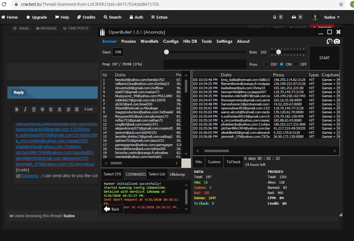Viewport: 354px width, 241px height.
Task: Show the Hits results tab
Action: [199, 162]
